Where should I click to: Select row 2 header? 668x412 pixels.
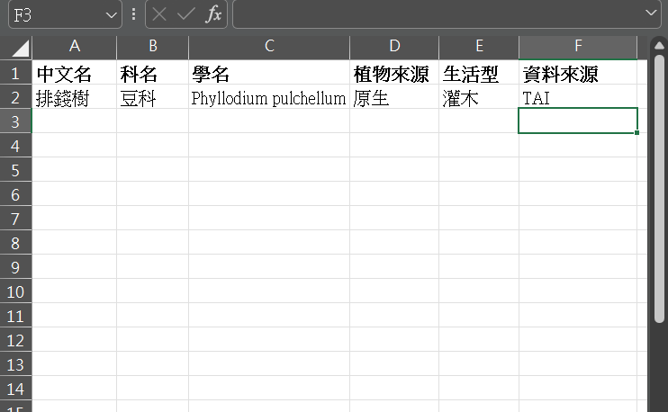15,98
